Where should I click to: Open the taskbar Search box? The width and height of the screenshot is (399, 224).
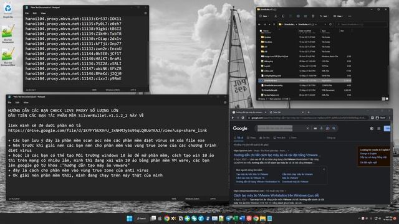coord(142,218)
